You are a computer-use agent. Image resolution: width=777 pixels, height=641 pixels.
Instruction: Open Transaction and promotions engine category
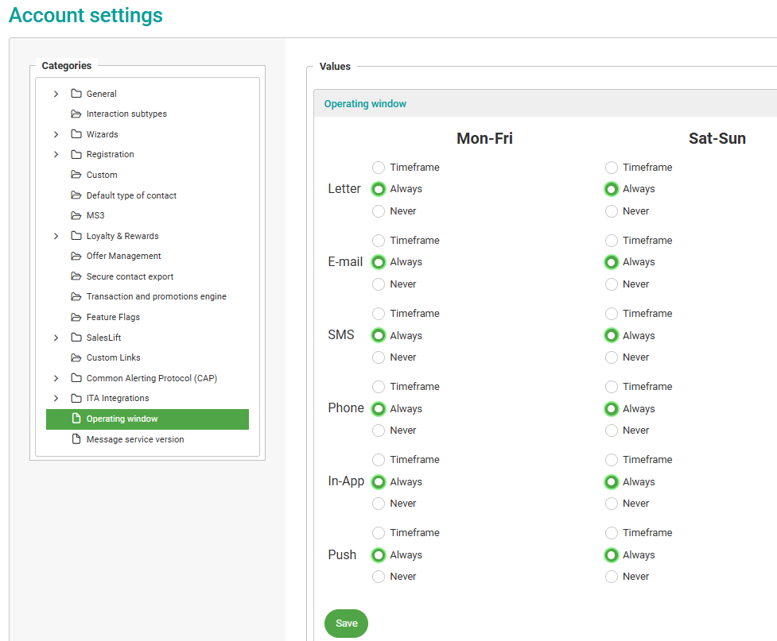pyautogui.click(x=156, y=296)
